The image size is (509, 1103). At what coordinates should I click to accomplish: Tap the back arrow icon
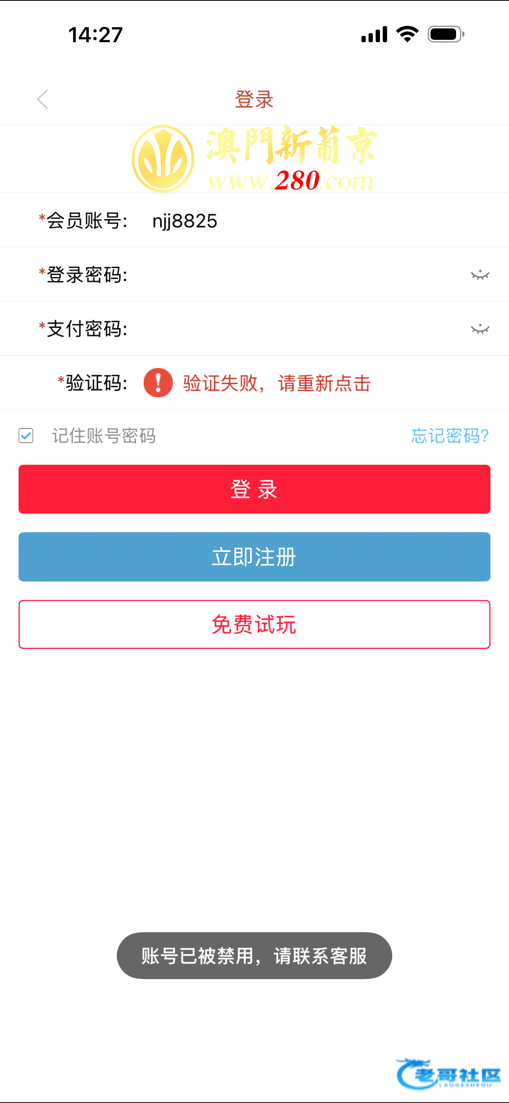(43, 99)
